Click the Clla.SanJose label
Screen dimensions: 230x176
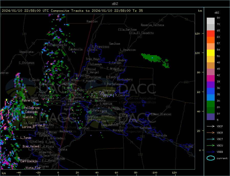click(127, 30)
